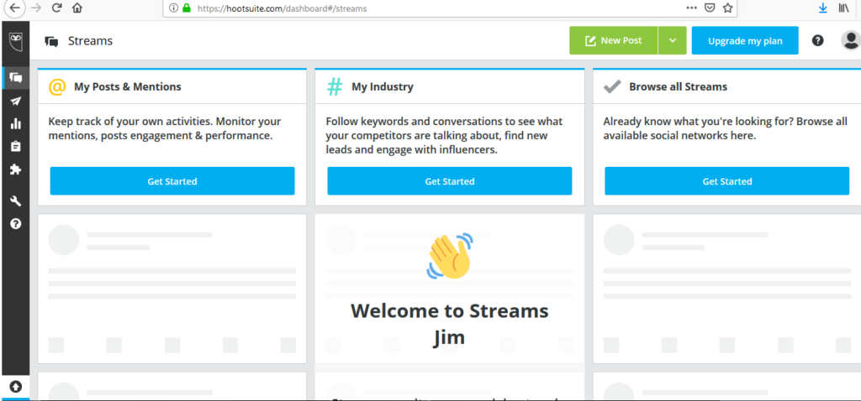The width and height of the screenshot is (861, 401).
Task: Click the yellow @ icon
Action: [x=57, y=86]
